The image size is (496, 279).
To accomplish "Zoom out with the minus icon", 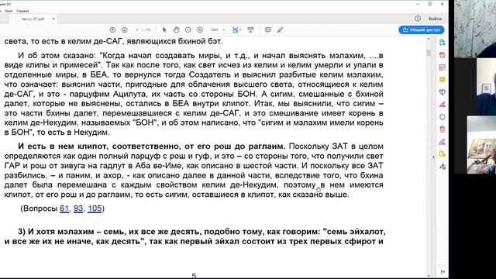I will click(x=188, y=29).
